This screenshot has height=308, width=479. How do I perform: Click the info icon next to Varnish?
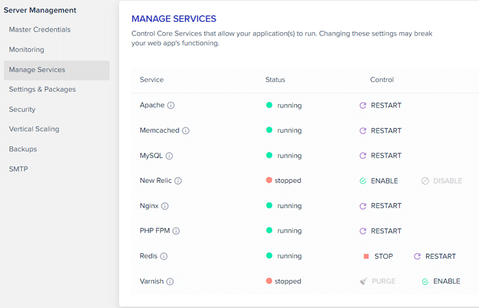[170, 281]
